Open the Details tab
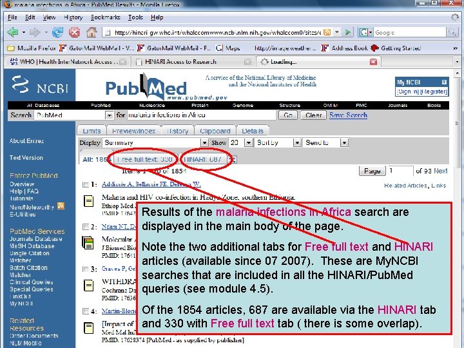 (253, 131)
